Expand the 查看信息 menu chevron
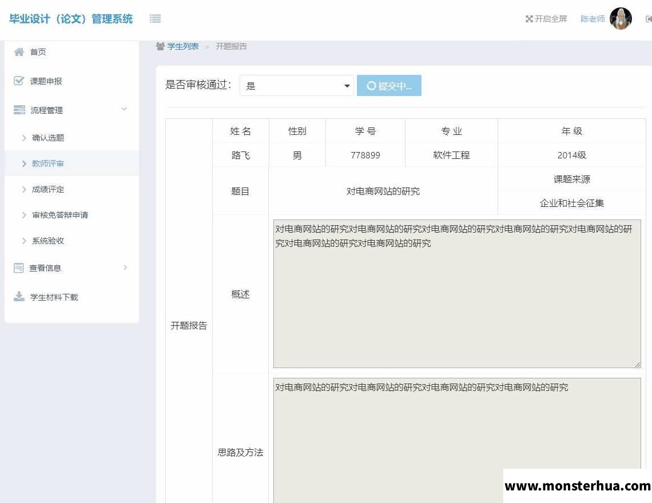 125,268
